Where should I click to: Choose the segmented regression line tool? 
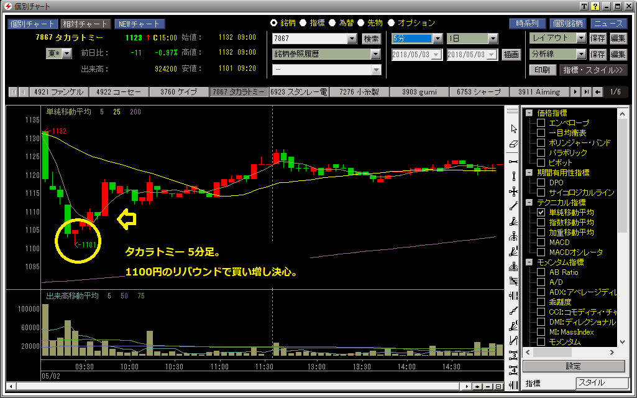tap(513, 311)
